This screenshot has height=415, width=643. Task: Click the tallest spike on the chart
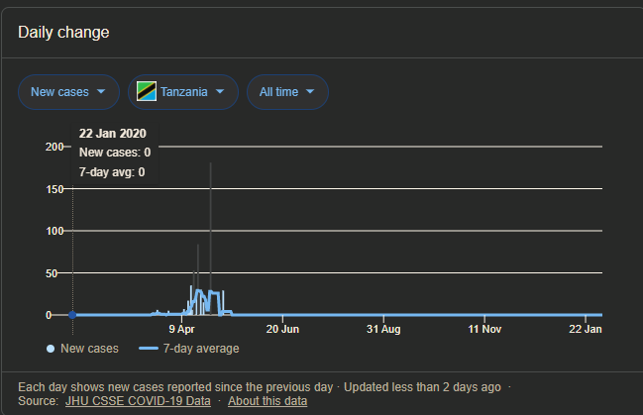click(x=210, y=238)
